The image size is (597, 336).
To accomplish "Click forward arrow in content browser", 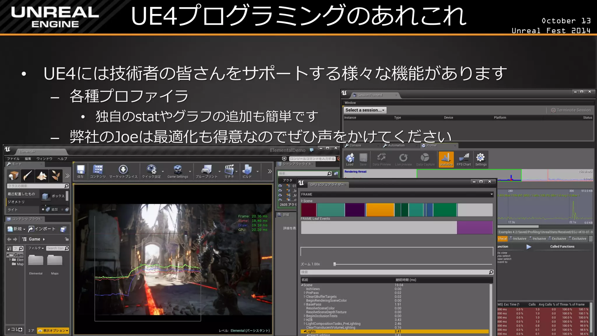I will (15, 239).
